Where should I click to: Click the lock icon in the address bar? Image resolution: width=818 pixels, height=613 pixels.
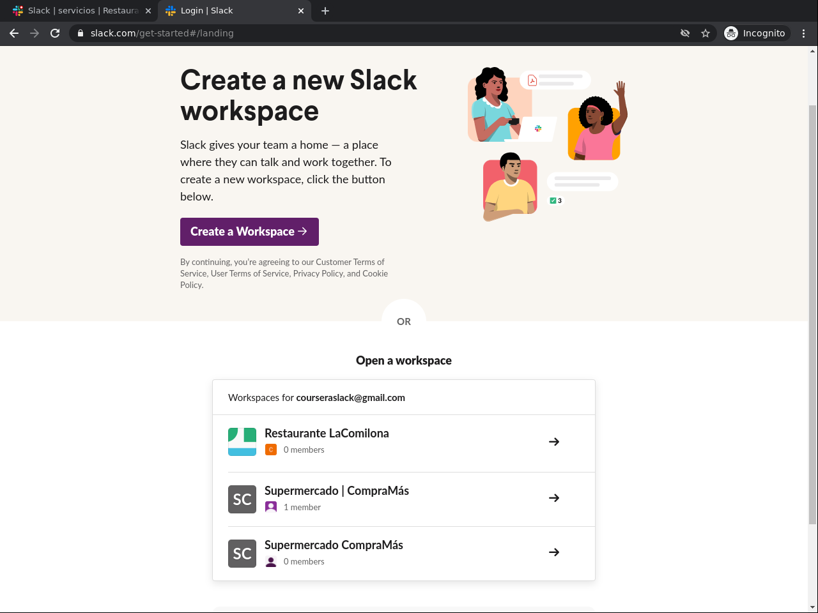[x=81, y=33]
